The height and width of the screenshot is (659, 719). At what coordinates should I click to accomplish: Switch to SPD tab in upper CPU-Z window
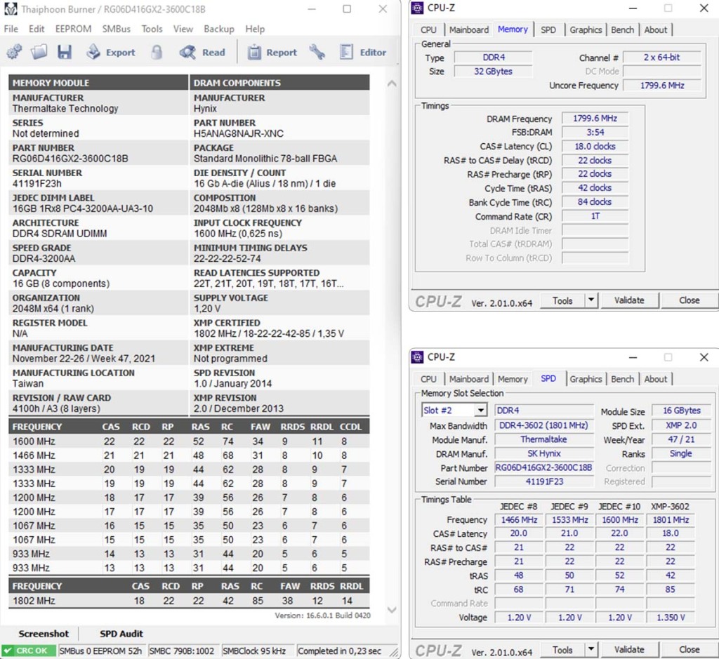tap(548, 29)
